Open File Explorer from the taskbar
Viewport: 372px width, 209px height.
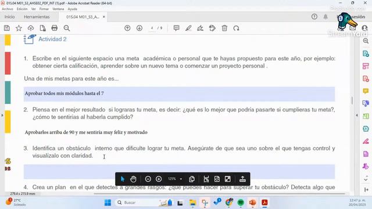pyautogui.click(x=192, y=203)
